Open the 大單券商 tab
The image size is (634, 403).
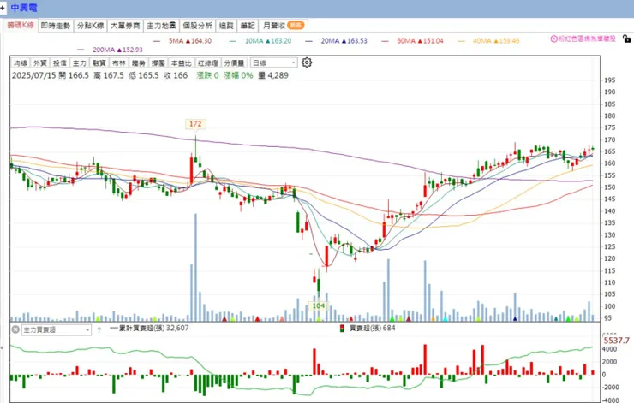point(125,26)
